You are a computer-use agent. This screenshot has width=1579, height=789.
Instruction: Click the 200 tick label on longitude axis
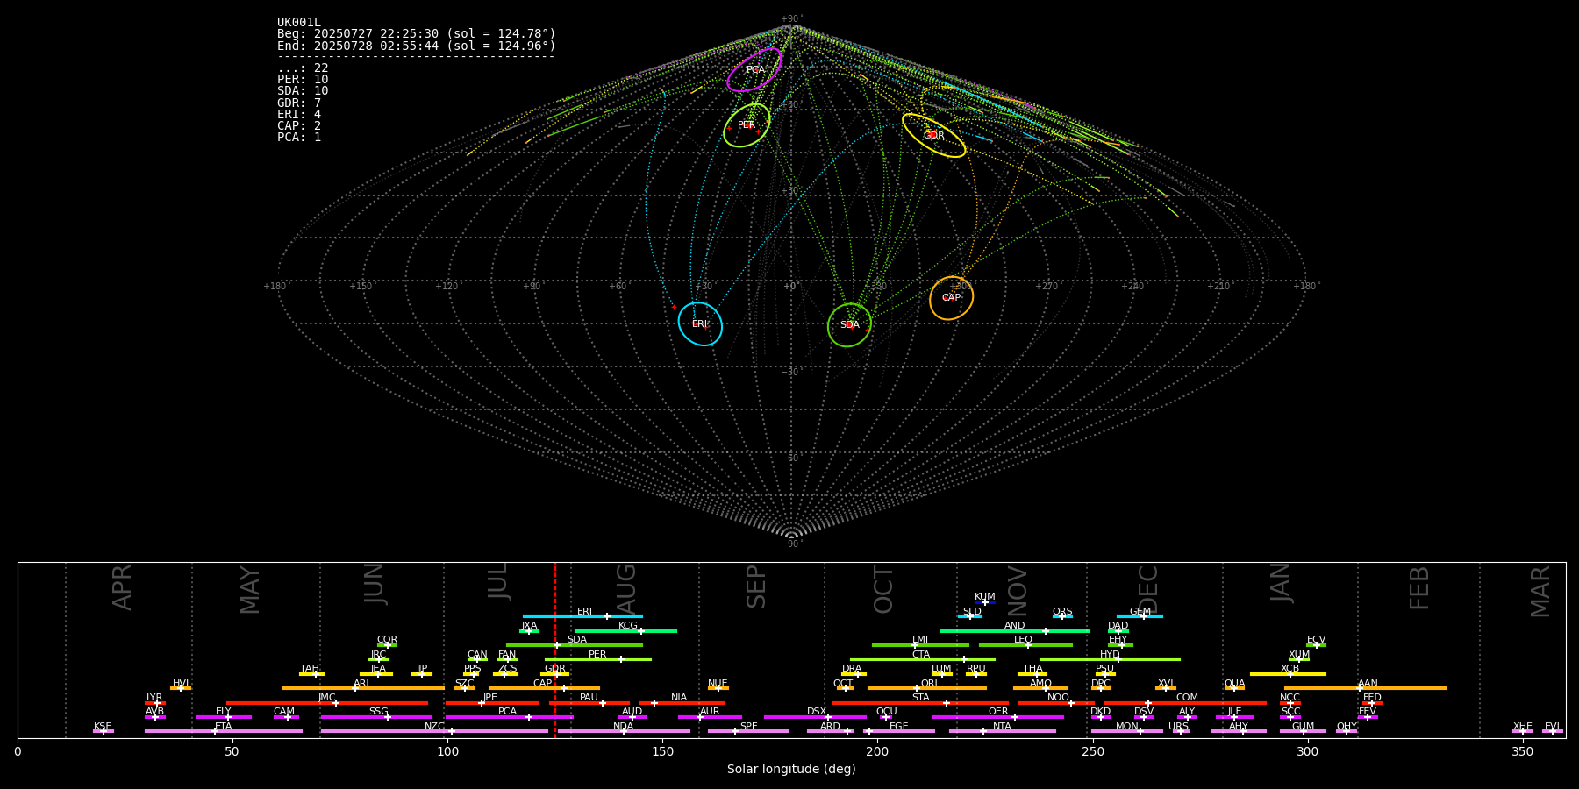click(877, 751)
